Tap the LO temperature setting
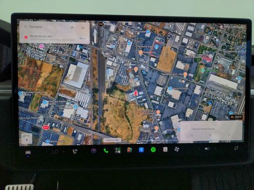Image resolution: width=254 pixels, height=190 pixels. pyautogui.click(x=55, y=152)
